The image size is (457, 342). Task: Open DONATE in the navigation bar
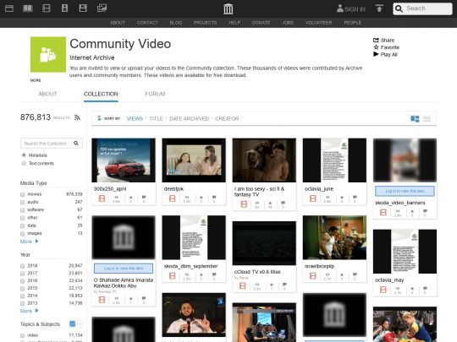pos(261,23)
